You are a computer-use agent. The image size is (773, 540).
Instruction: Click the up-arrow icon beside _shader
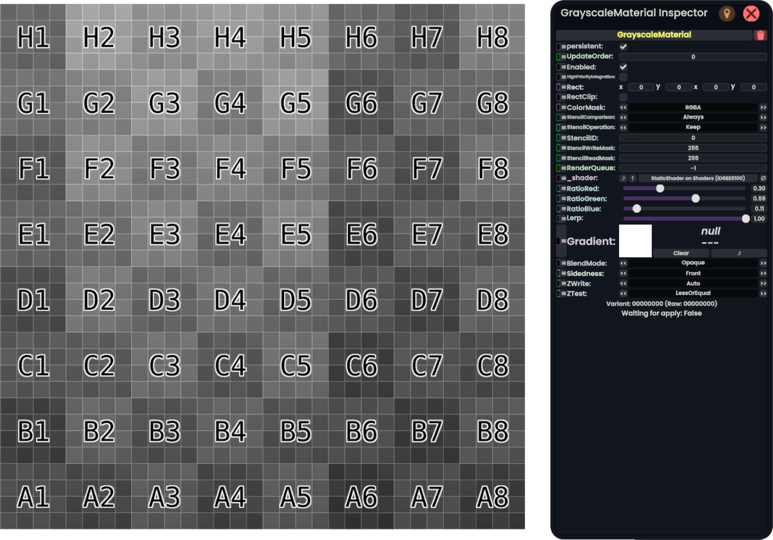pyautogui.click(x=633, y=178)
